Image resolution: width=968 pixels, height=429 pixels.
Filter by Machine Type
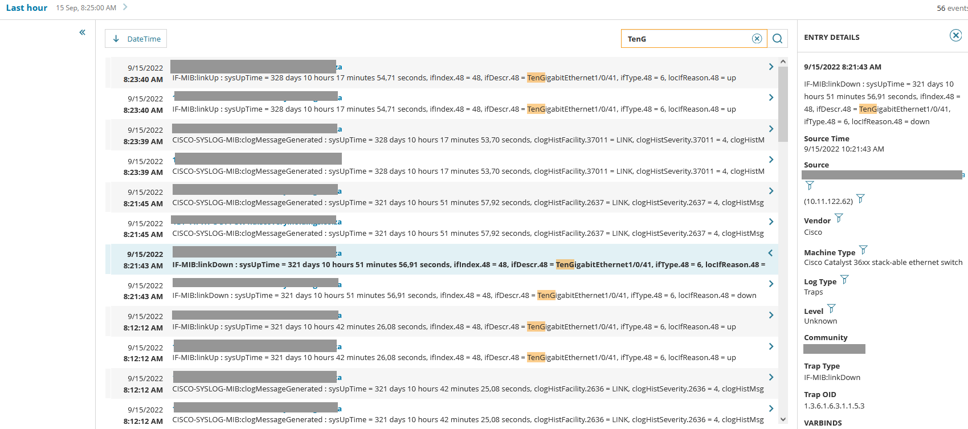click(863, 250)
